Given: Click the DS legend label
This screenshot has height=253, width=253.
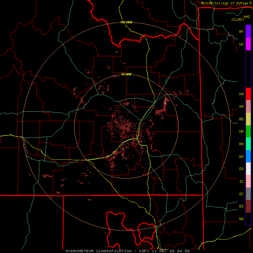Looking at the screenshot, I should pyautogui.click(x=241, y=169).
